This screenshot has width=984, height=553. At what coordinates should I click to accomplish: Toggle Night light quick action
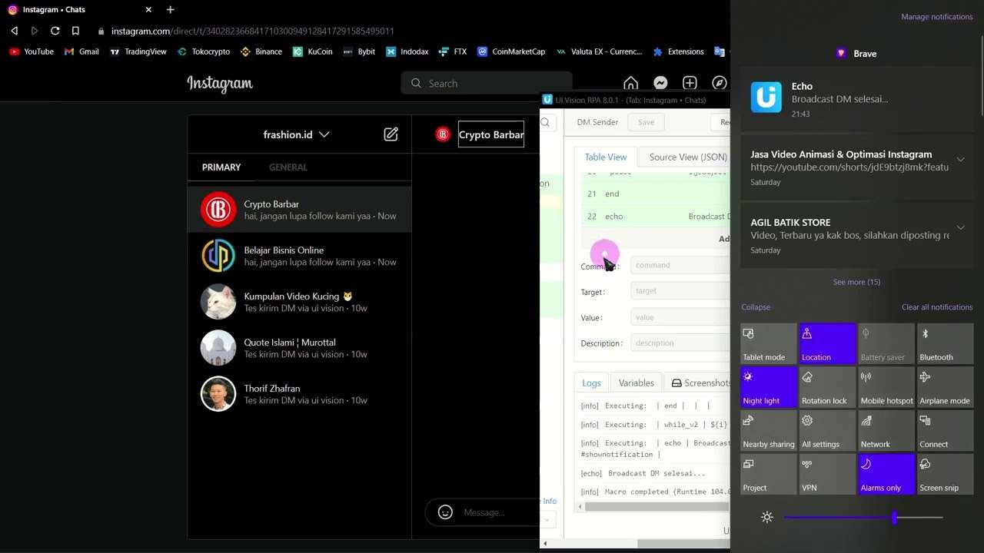769,387
